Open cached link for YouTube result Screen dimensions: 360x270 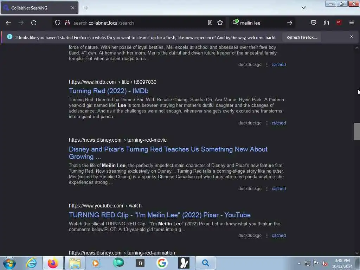(x=279, y=236)
